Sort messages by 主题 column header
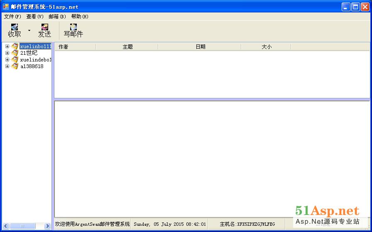 point(127,47)
